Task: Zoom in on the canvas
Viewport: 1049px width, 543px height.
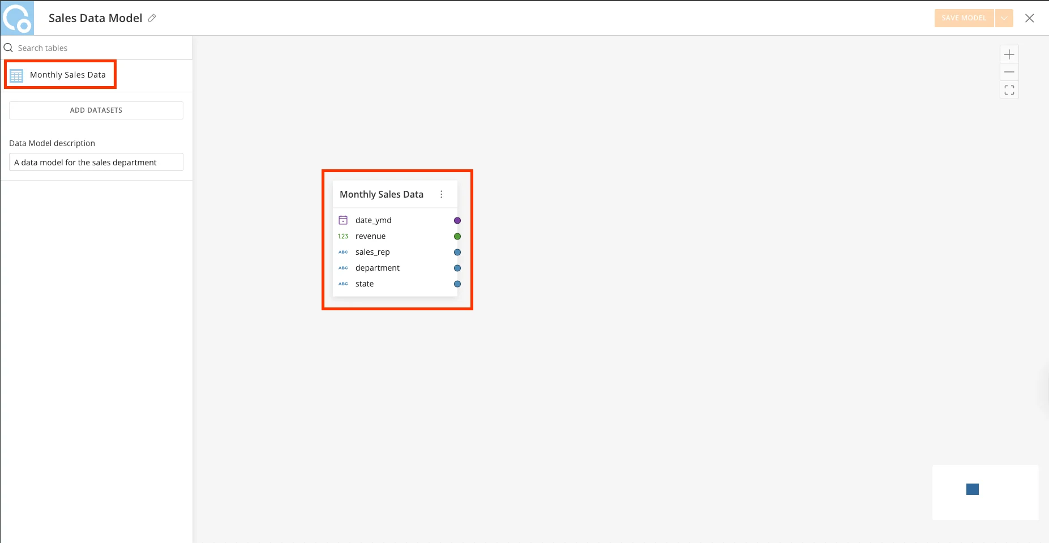Action: pos(1009,55)
